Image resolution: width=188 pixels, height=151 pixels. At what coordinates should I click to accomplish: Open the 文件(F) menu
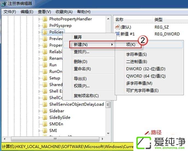(x=10, y=12)
